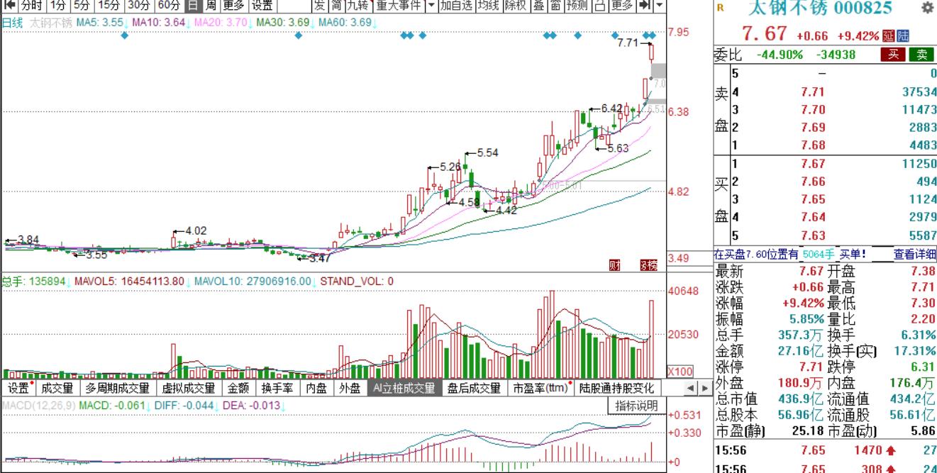Toggle 除权 adjustment mode
The width and height of the screenshot is (937, 473).
point(516,6)
